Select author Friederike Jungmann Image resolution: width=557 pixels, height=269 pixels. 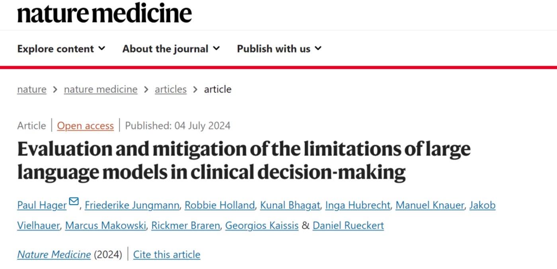point(132,205)
